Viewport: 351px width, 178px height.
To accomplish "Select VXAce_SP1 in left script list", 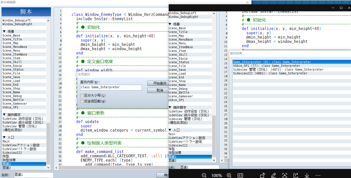I will coord(24,107).
